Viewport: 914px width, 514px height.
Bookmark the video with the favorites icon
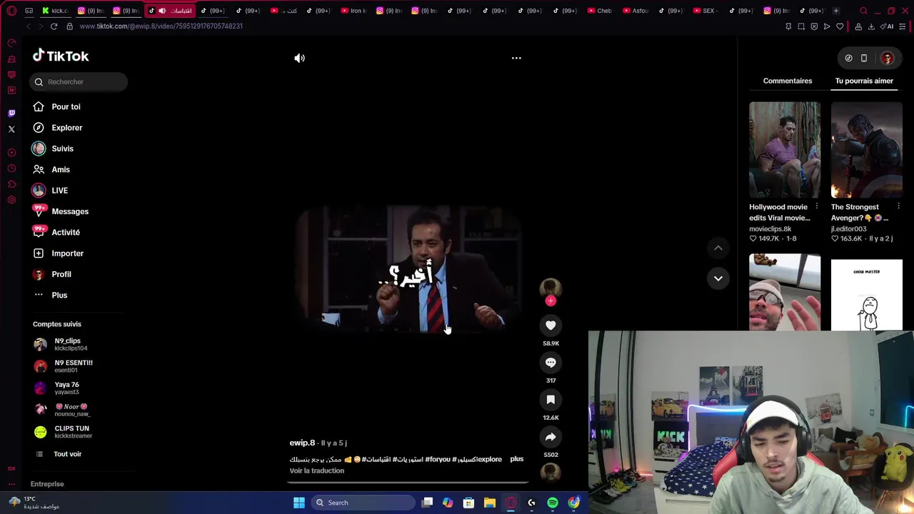551,400
